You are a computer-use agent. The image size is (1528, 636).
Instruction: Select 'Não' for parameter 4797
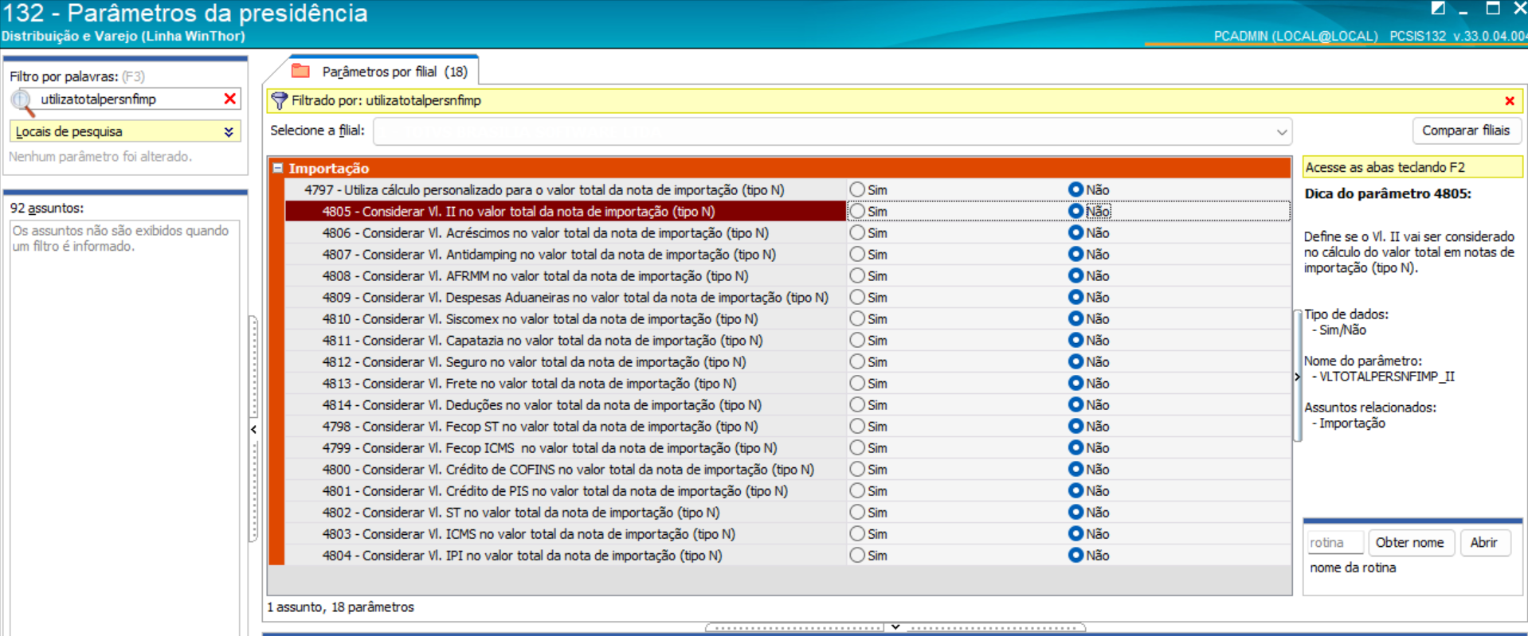[x=1075, y=189]
